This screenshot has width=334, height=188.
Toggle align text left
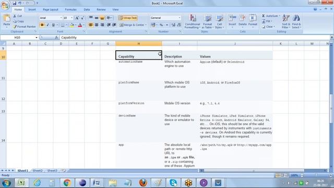click(91, 25)
